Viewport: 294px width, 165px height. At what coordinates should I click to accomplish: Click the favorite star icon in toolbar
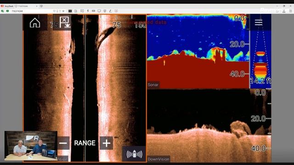pos(63,11)
